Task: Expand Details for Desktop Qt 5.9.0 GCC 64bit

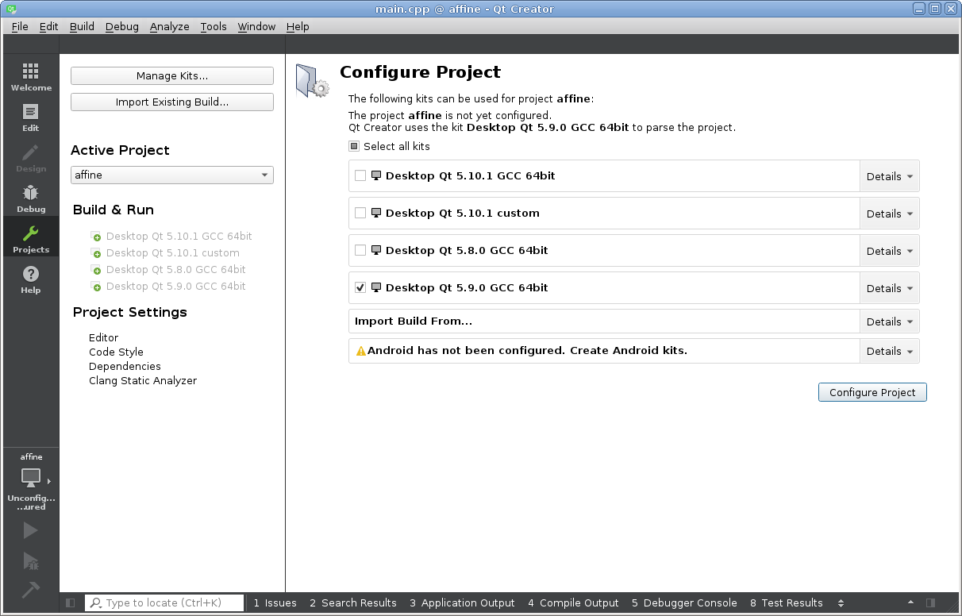Action: coord(889,288)
